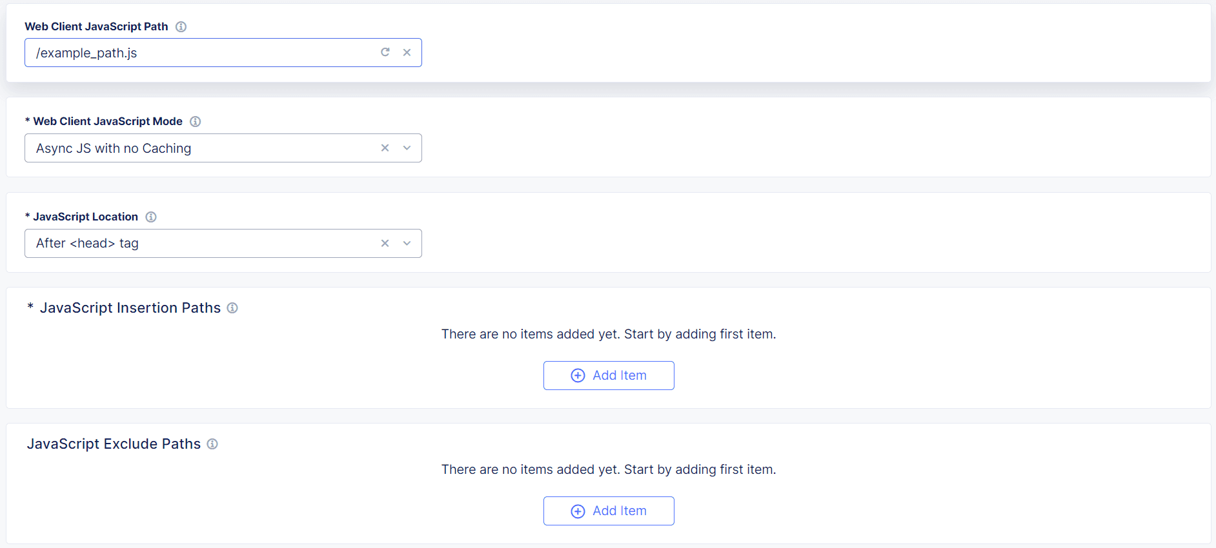Click inside the /example_path.js input field
Viewport: 1216px width, 548px height.
[x=194, y=52]
